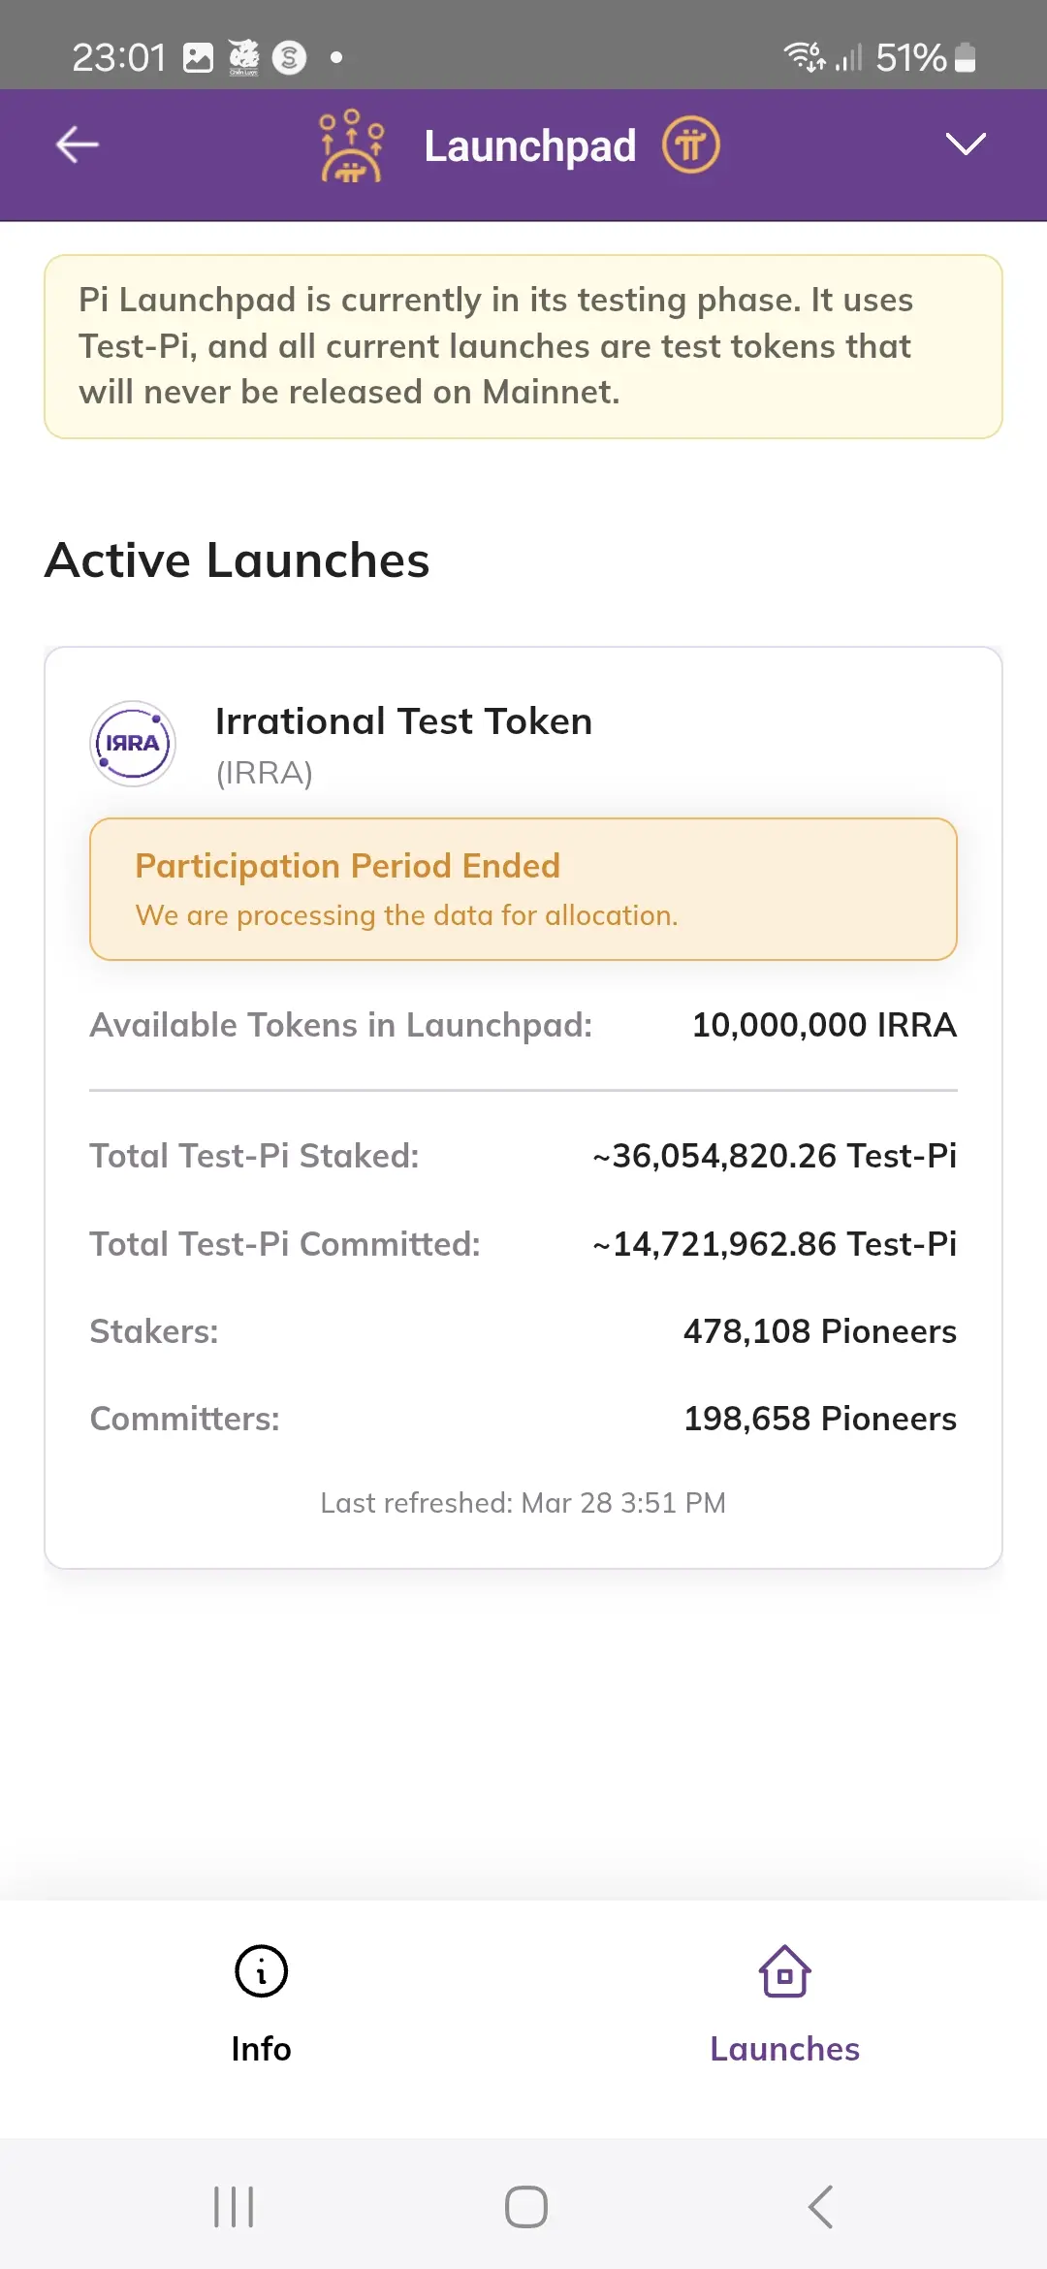Tap the Wi-Fi status icon
Image resolution: width=1047 pixels, height=2269 pixels.
(x=804, y=56)
